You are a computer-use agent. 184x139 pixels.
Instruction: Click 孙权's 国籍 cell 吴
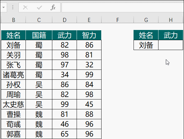[x=39, y=85]
